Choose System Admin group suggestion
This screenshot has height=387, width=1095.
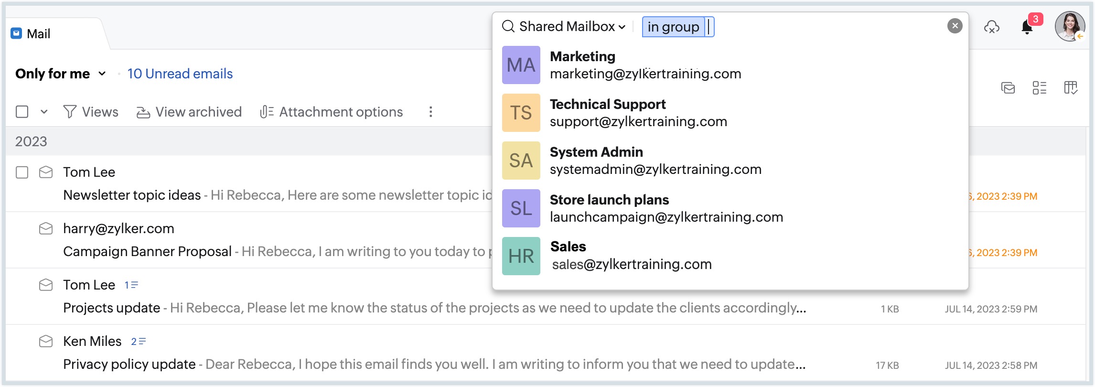pos(730,161)
